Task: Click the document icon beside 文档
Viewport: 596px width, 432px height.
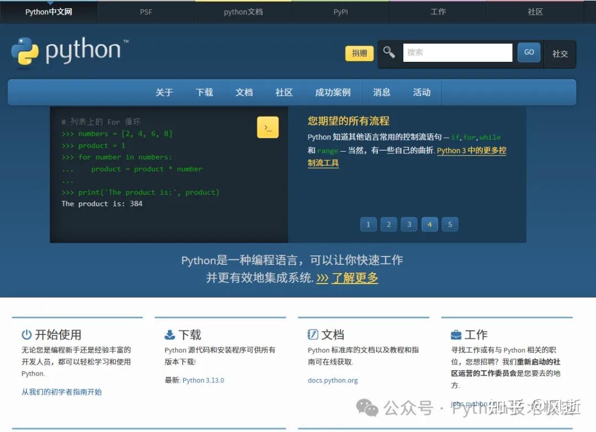Action: point(313,334)
